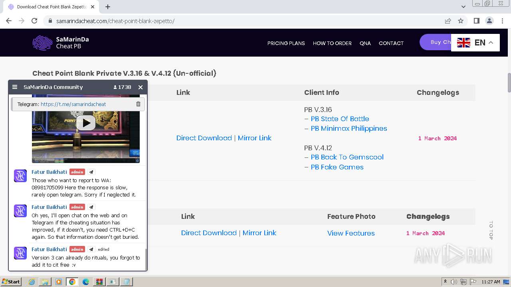Click the Action Center flag icon
Image resolution: width=511 pixels, height=287 pixels.
click(x=473, y=282)
